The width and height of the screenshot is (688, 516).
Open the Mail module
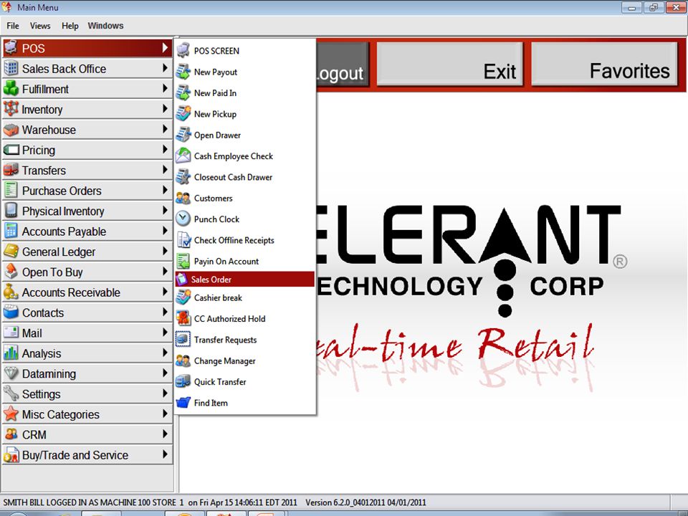[87, 333]
